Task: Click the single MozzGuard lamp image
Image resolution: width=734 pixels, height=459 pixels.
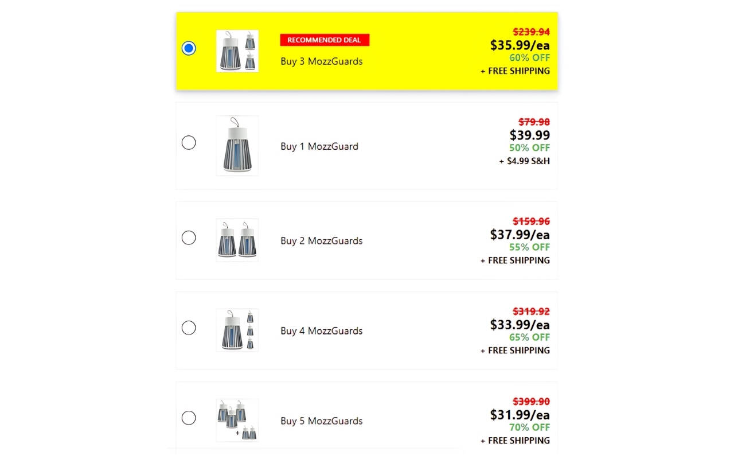Action: point(237,146)
